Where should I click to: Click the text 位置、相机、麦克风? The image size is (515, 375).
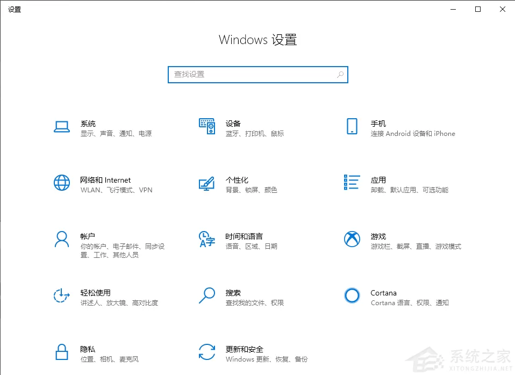coord(110,359)
